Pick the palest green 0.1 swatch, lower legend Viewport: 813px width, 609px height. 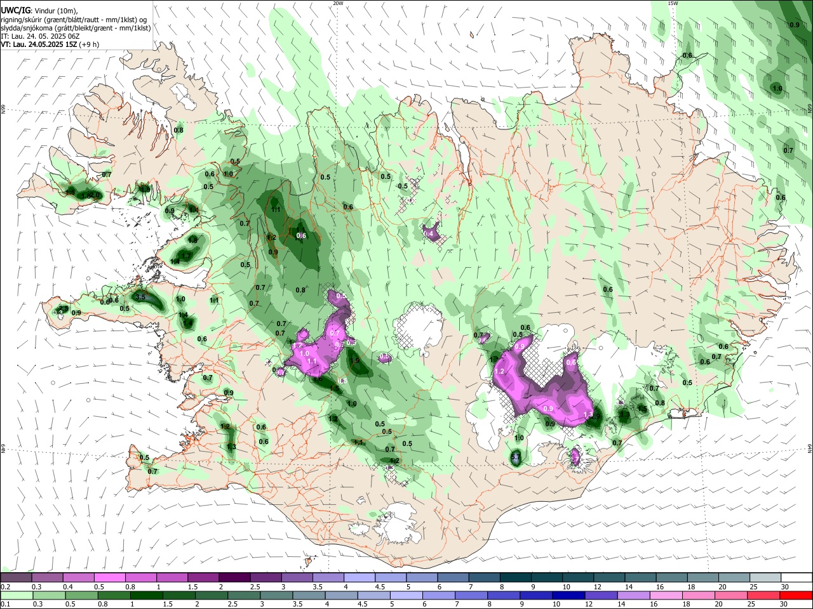click(x=16, y=595)
